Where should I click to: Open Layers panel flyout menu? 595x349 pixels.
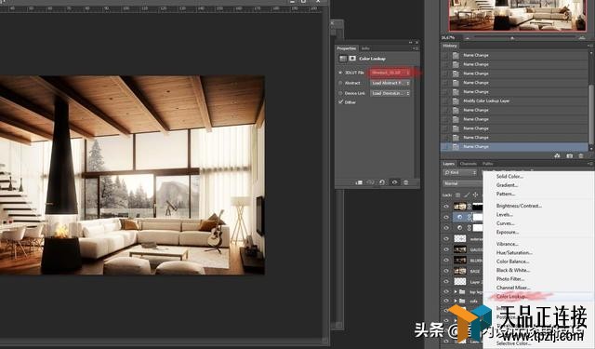589,164
